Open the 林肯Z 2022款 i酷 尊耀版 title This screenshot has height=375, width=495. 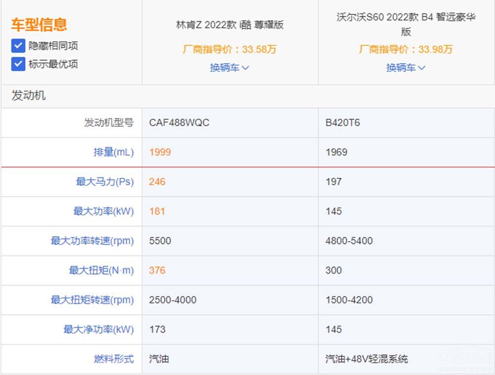tap(230, 25)
